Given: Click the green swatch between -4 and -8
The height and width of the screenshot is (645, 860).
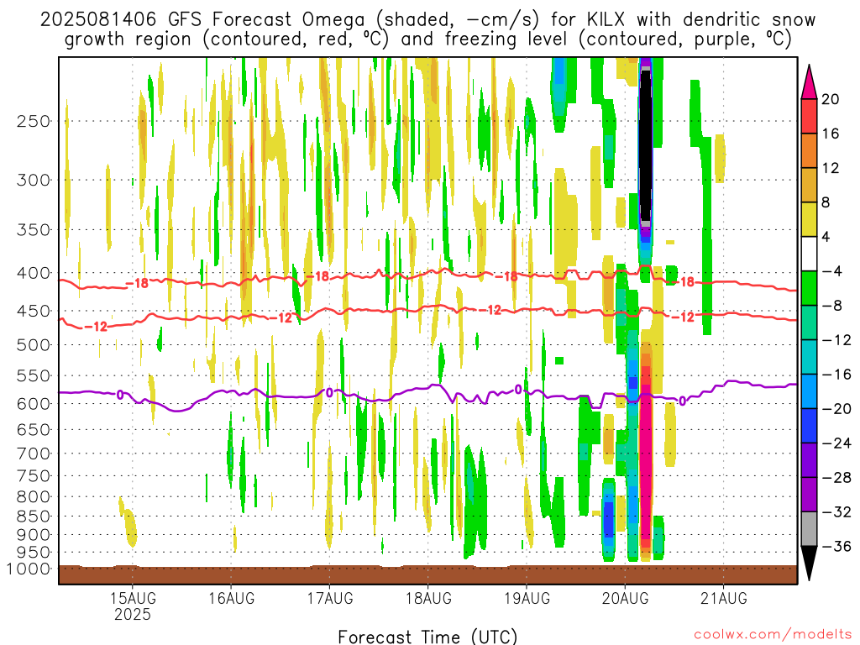Looking at the screenshot, I should click(809, 288).
